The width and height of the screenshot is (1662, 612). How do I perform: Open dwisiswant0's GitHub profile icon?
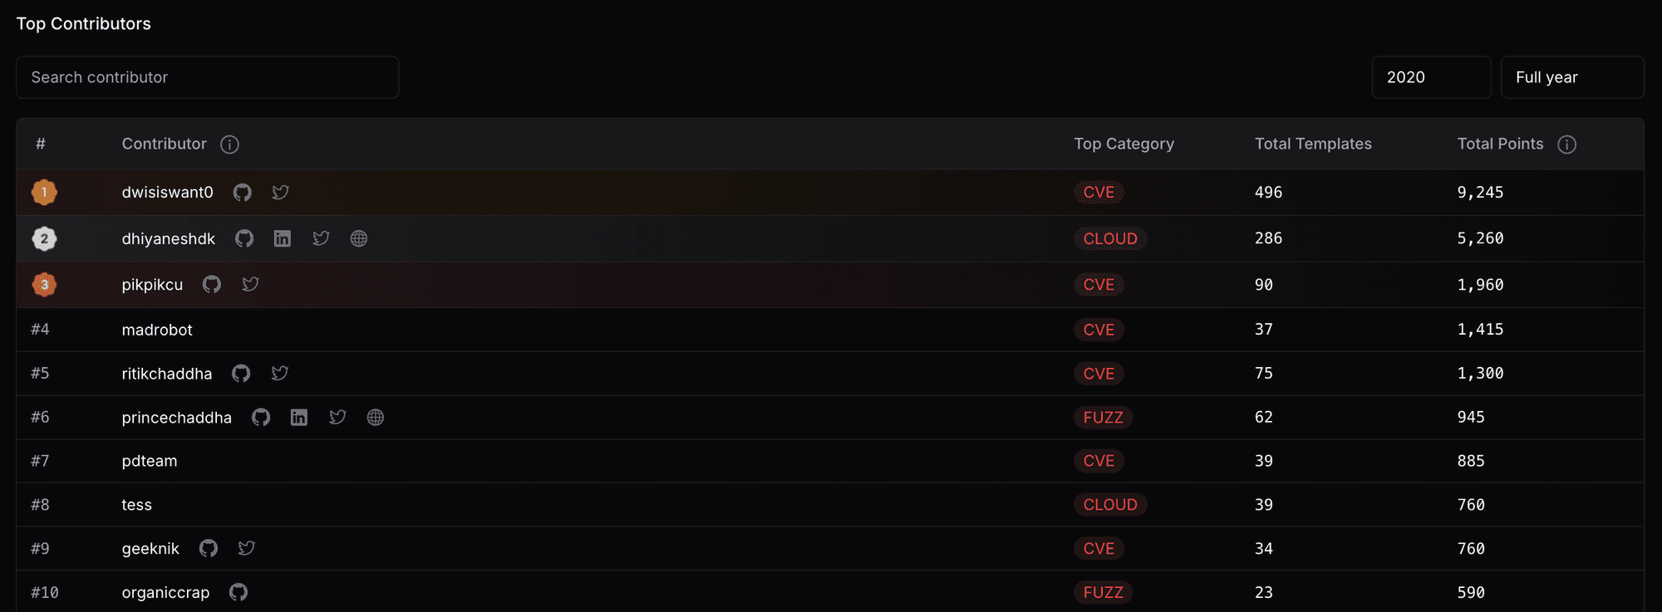coord(242,193)
